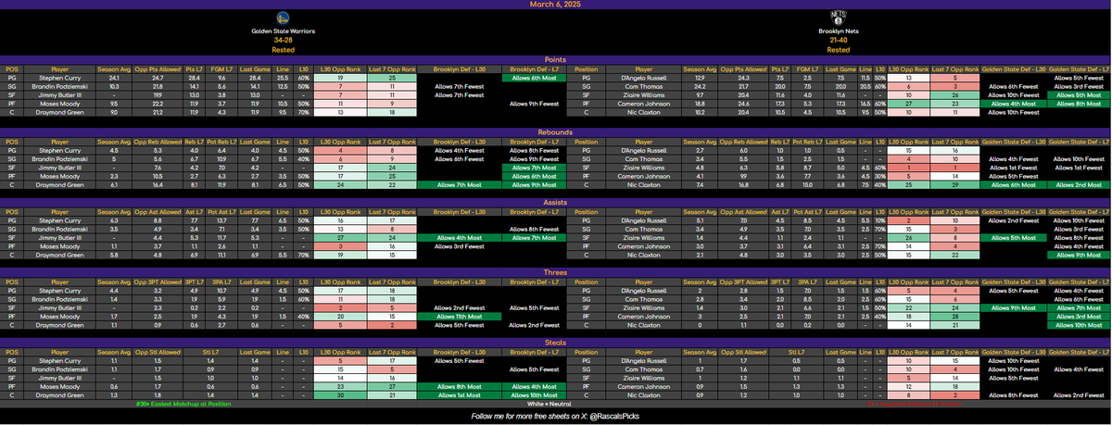
Task: Click the Warriors 34-28 record
Action: pos(283,40)
